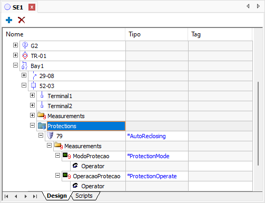Open the *AutoReclosing type link
This screenshot has height=203, width=265.
pyautogui.click(x=146, y=136)
